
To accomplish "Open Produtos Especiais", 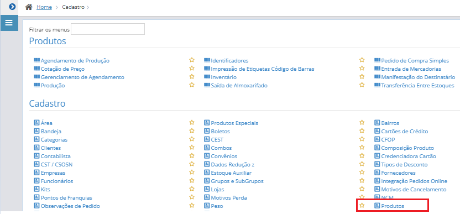I will [x=234, y=123].
